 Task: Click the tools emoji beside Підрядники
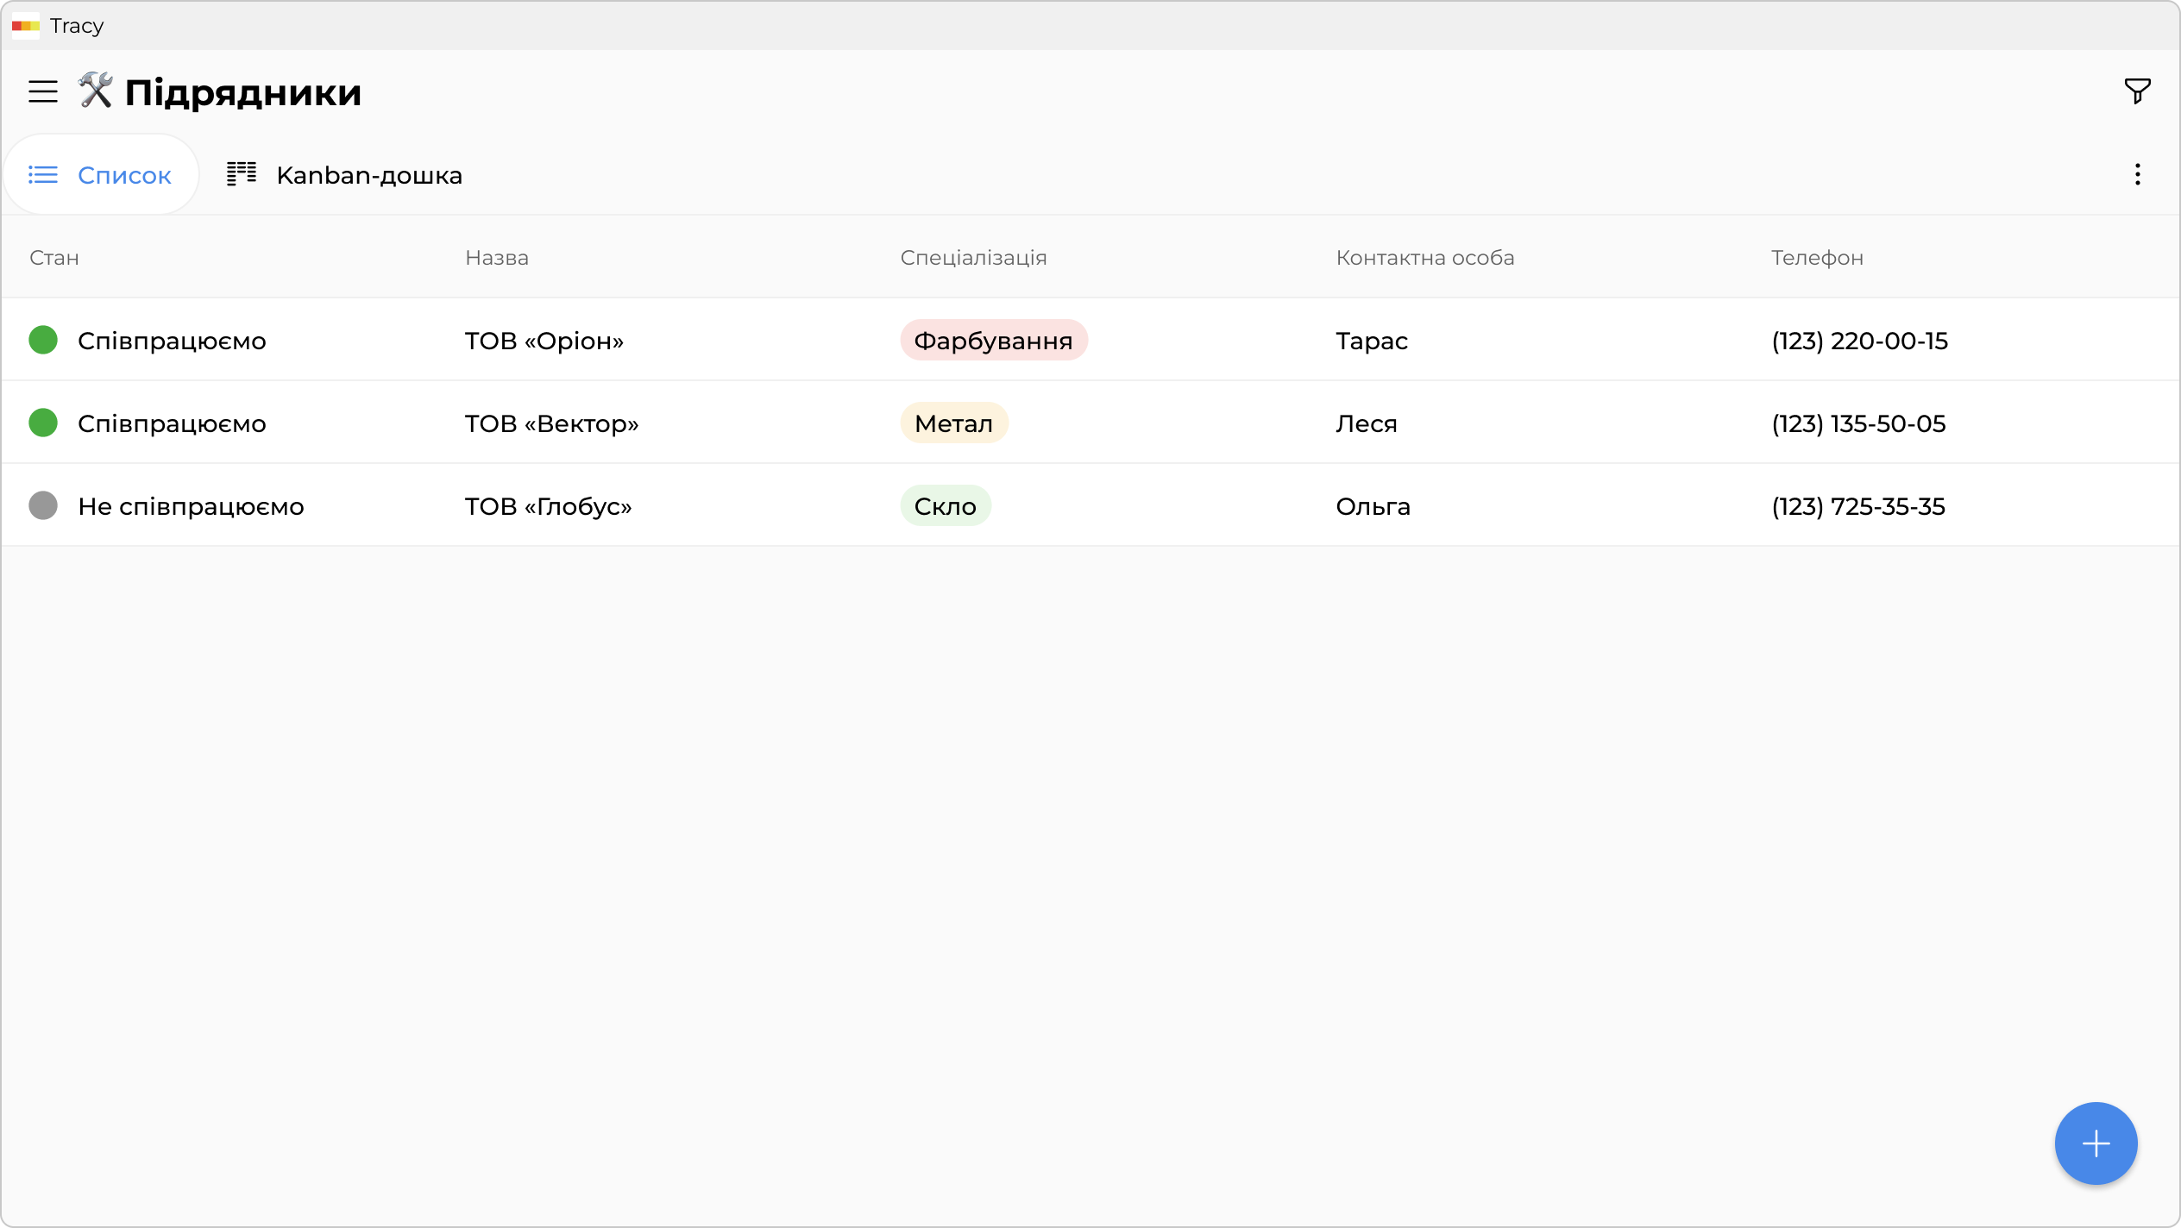coord(95,91)
